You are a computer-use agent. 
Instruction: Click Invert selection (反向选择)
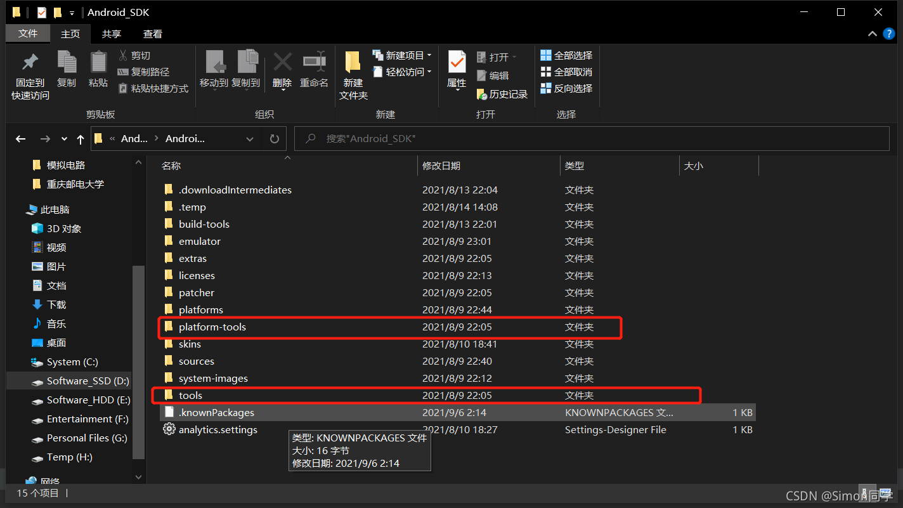pyautogui.click(x=566, y=89)
